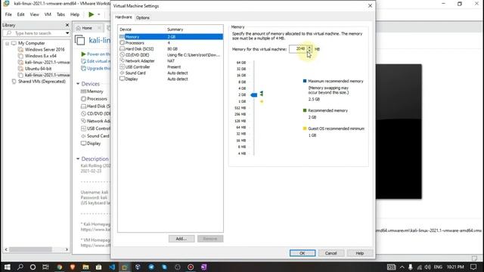Select USB Controller device row

click(170, 67)
